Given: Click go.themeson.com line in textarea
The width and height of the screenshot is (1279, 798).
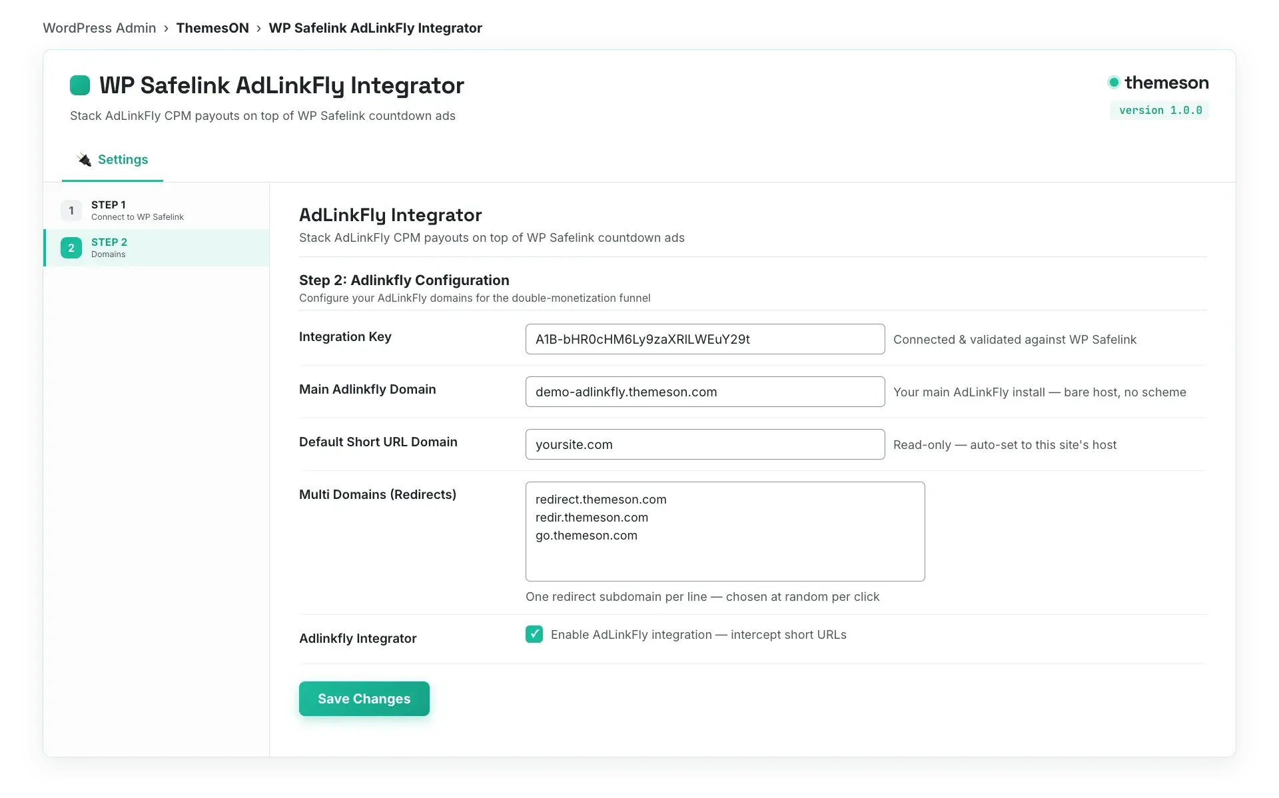Looking at the screenshot, I should tap(586, 536).
